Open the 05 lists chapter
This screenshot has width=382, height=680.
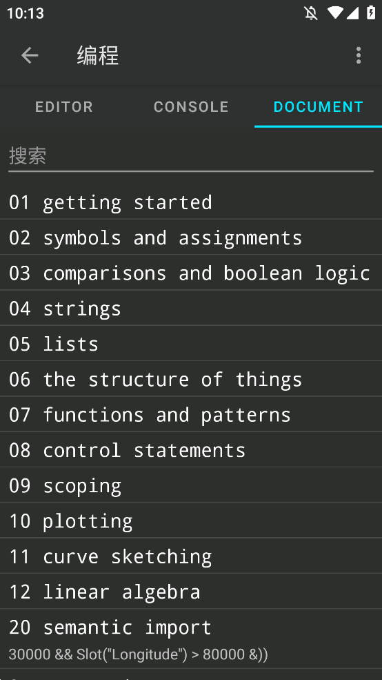[191, 344]
